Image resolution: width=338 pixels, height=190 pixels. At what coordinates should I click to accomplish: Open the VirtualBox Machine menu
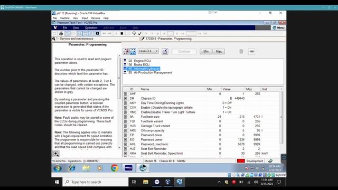pyautogui.click(x=65, y=18)
